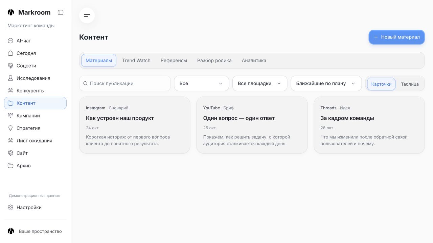433x243 pixels.
Task: Click the Кампании icon in sidebar
Action: pyautogui.click(x=10, y=116)
